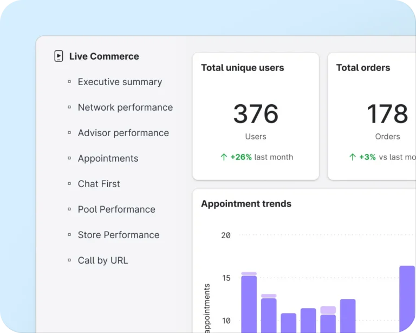Image resolution: width=416 pixels, height=333 pixels.
Task: Click the bullet icon beside Executive summary
Action: coord(69,82)
